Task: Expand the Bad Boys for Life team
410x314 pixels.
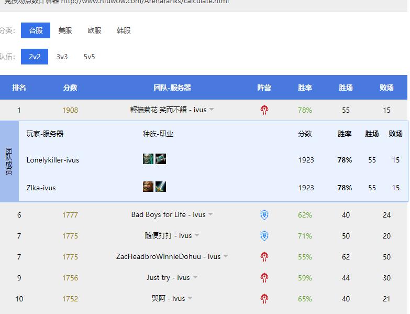Action: pyautogui.click(x=210, y=215)
